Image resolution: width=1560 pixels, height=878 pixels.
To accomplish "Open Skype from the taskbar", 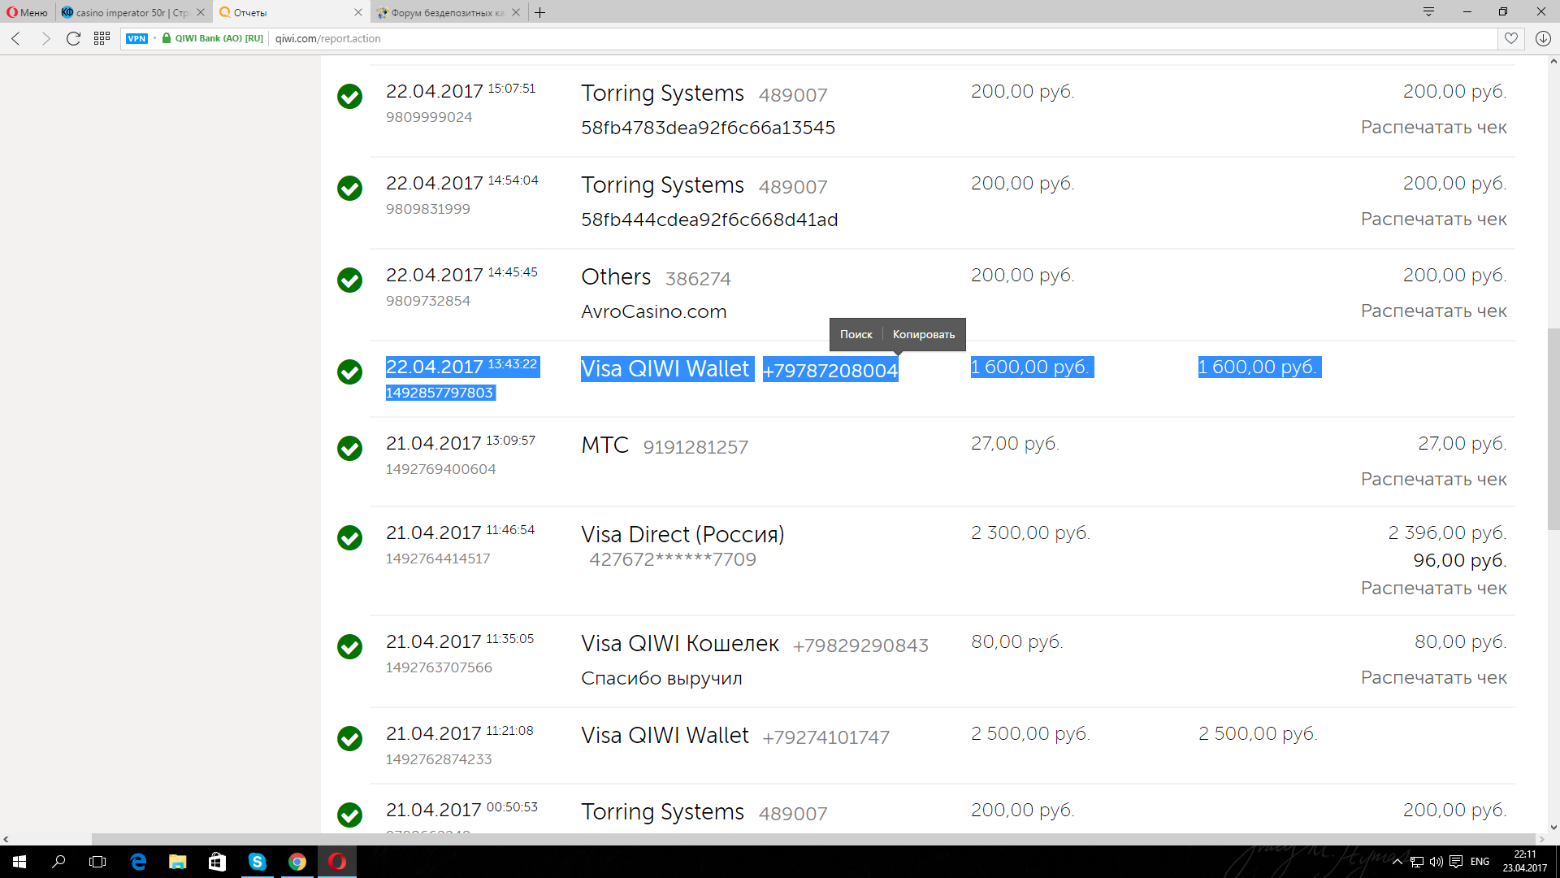I will pos(257,862).
